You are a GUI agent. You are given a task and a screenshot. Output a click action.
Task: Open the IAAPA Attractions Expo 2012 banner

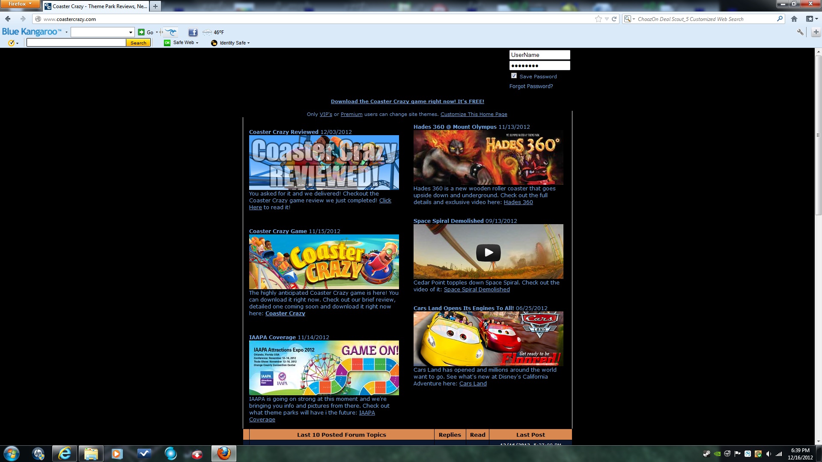pos(324,368)
